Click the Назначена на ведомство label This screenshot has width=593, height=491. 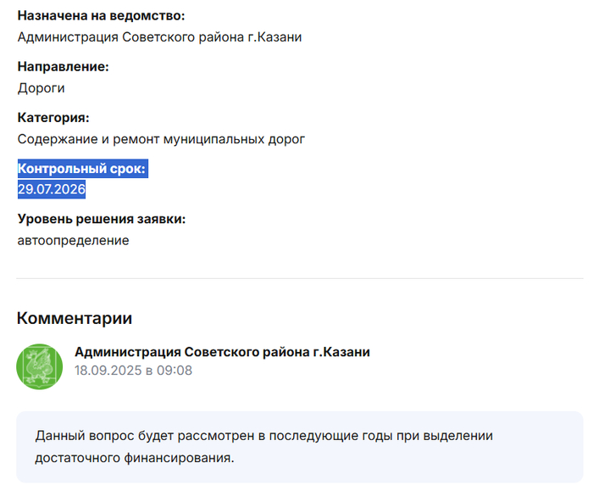tap(101, 16)
